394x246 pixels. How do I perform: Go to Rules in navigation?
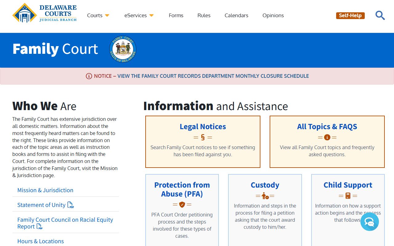[x=204, y=15]
